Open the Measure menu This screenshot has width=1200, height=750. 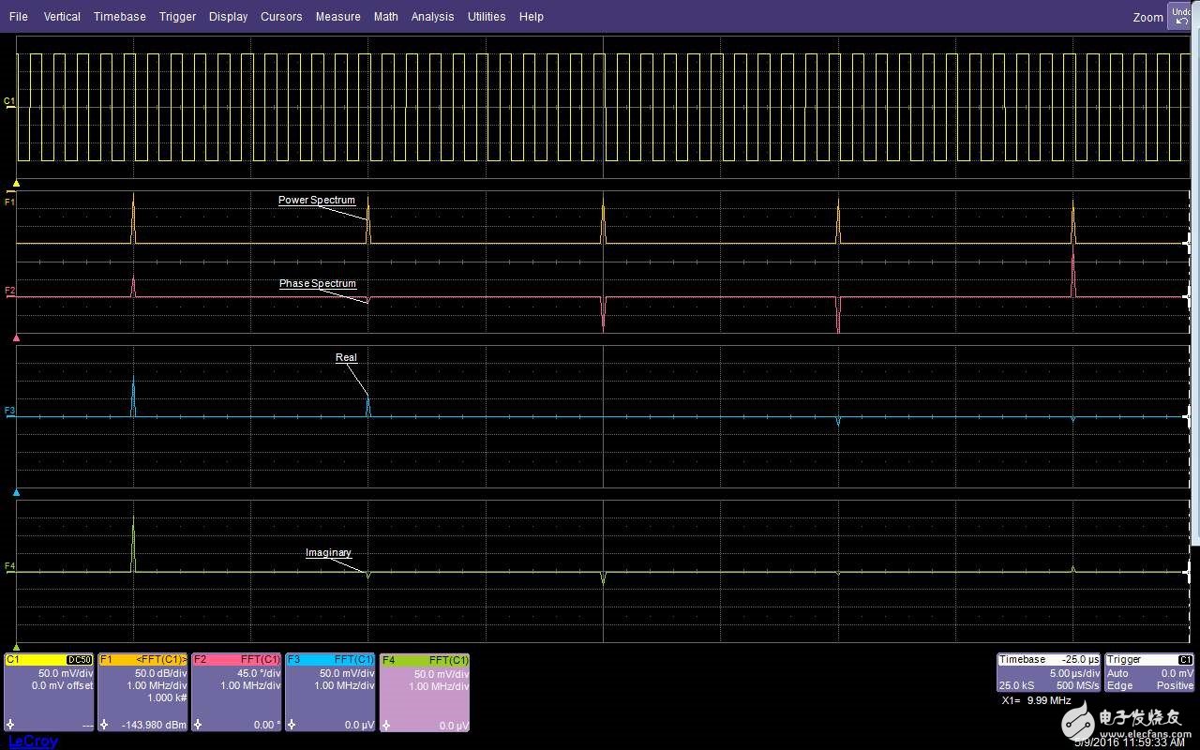[x=337, y=17]
